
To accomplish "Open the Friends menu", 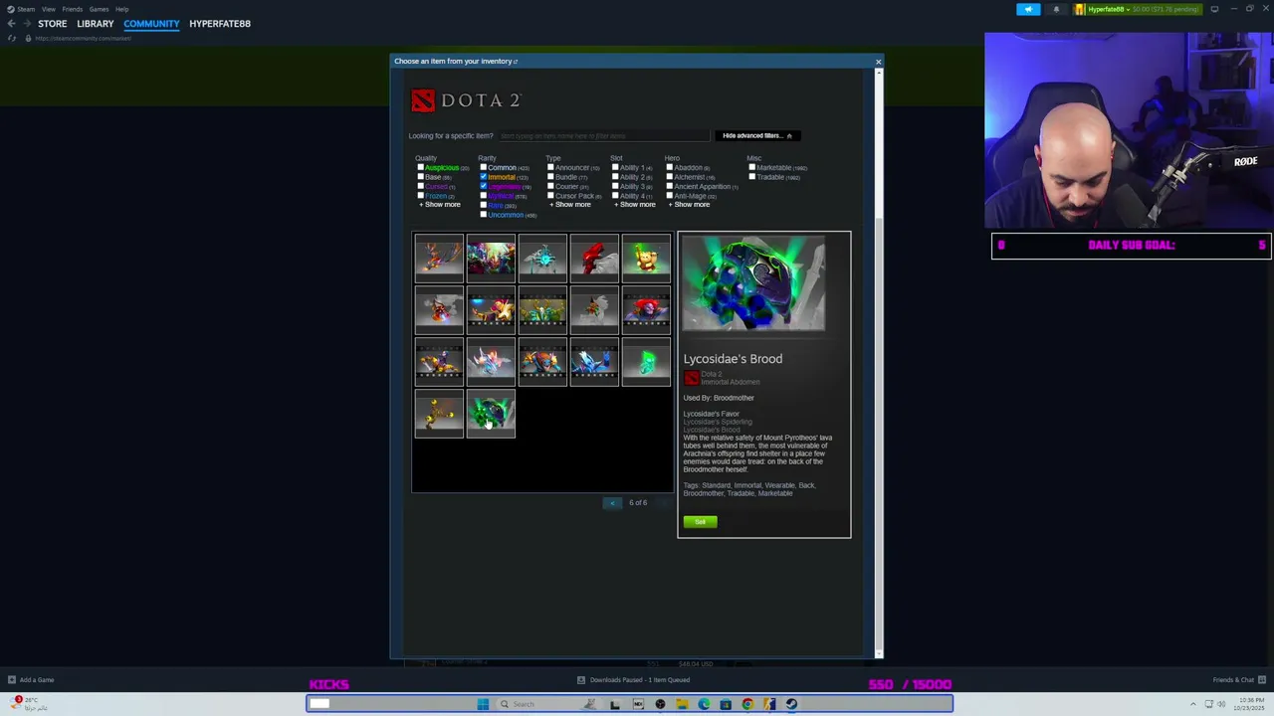I will (x=73, y=9).
